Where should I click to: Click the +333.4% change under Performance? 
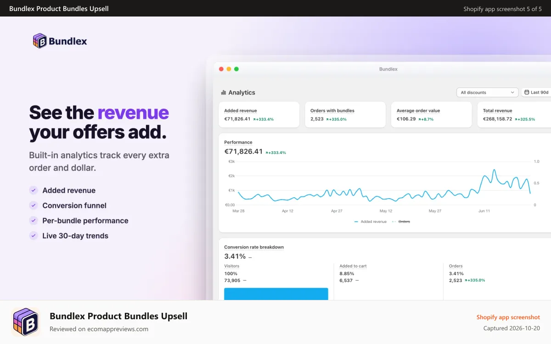click(x=276, y=152)
